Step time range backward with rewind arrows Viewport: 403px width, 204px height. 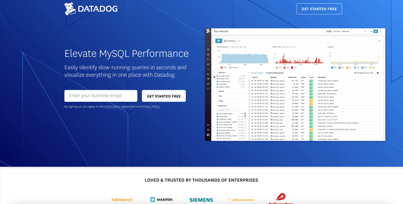pyautogui.click(x=372, y=31)
